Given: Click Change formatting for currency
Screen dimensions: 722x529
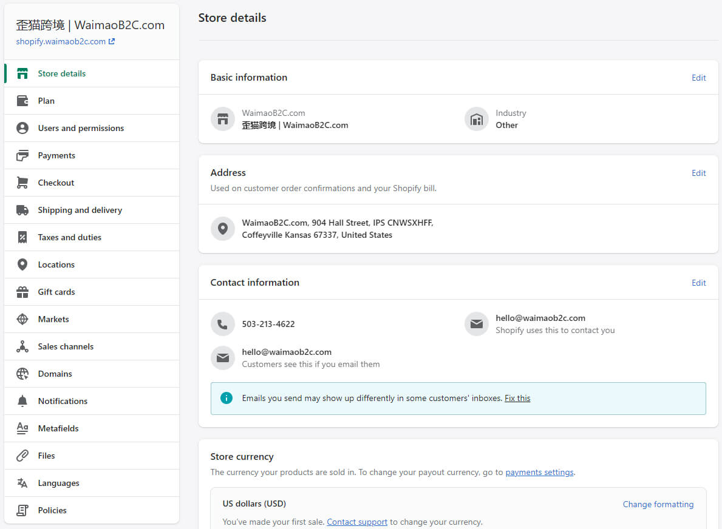Looking at the screenshot, I should coord(658,504).
